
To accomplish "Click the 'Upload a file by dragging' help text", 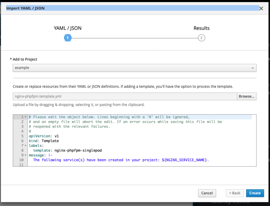I will [x=79, y=105].
